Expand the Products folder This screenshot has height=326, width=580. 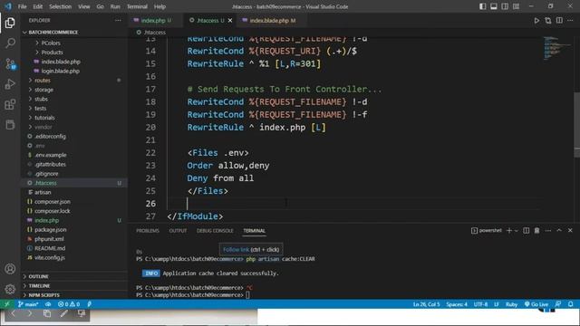click(52, 53)
